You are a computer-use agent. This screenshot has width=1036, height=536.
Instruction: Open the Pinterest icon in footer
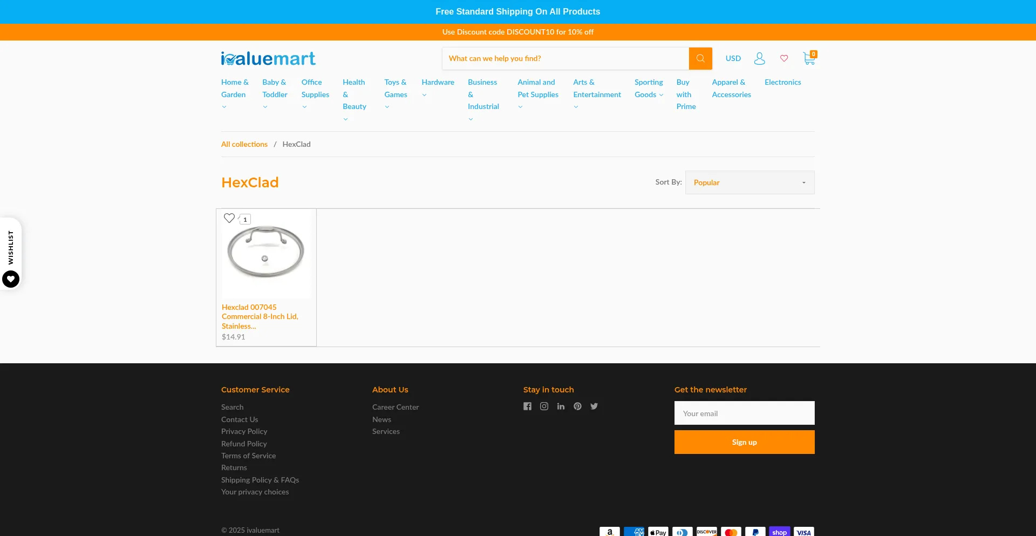coord(577,406)
